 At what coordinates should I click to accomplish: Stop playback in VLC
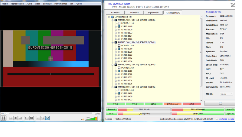click(15, 118)
